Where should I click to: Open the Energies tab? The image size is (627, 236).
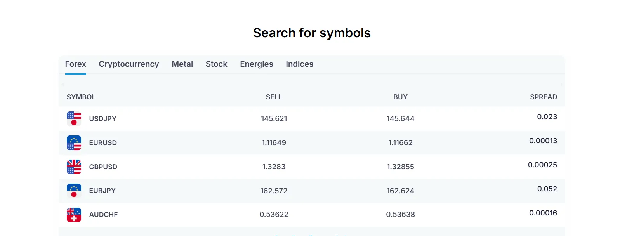(x=257, y=64)
